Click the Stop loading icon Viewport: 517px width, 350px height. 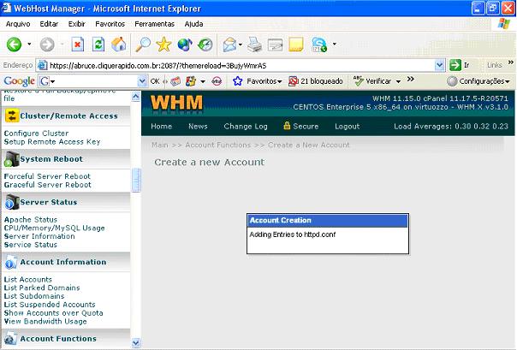click(x=78, y=44)
